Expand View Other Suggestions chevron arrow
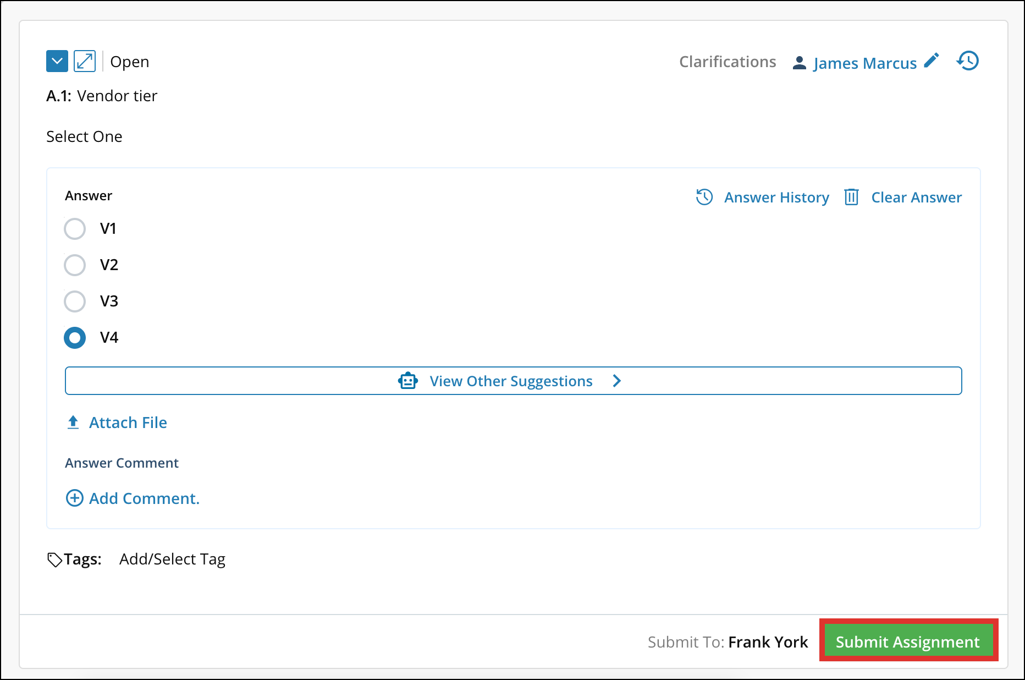This screenshot has width=1025, height=680. coord(617,381)
